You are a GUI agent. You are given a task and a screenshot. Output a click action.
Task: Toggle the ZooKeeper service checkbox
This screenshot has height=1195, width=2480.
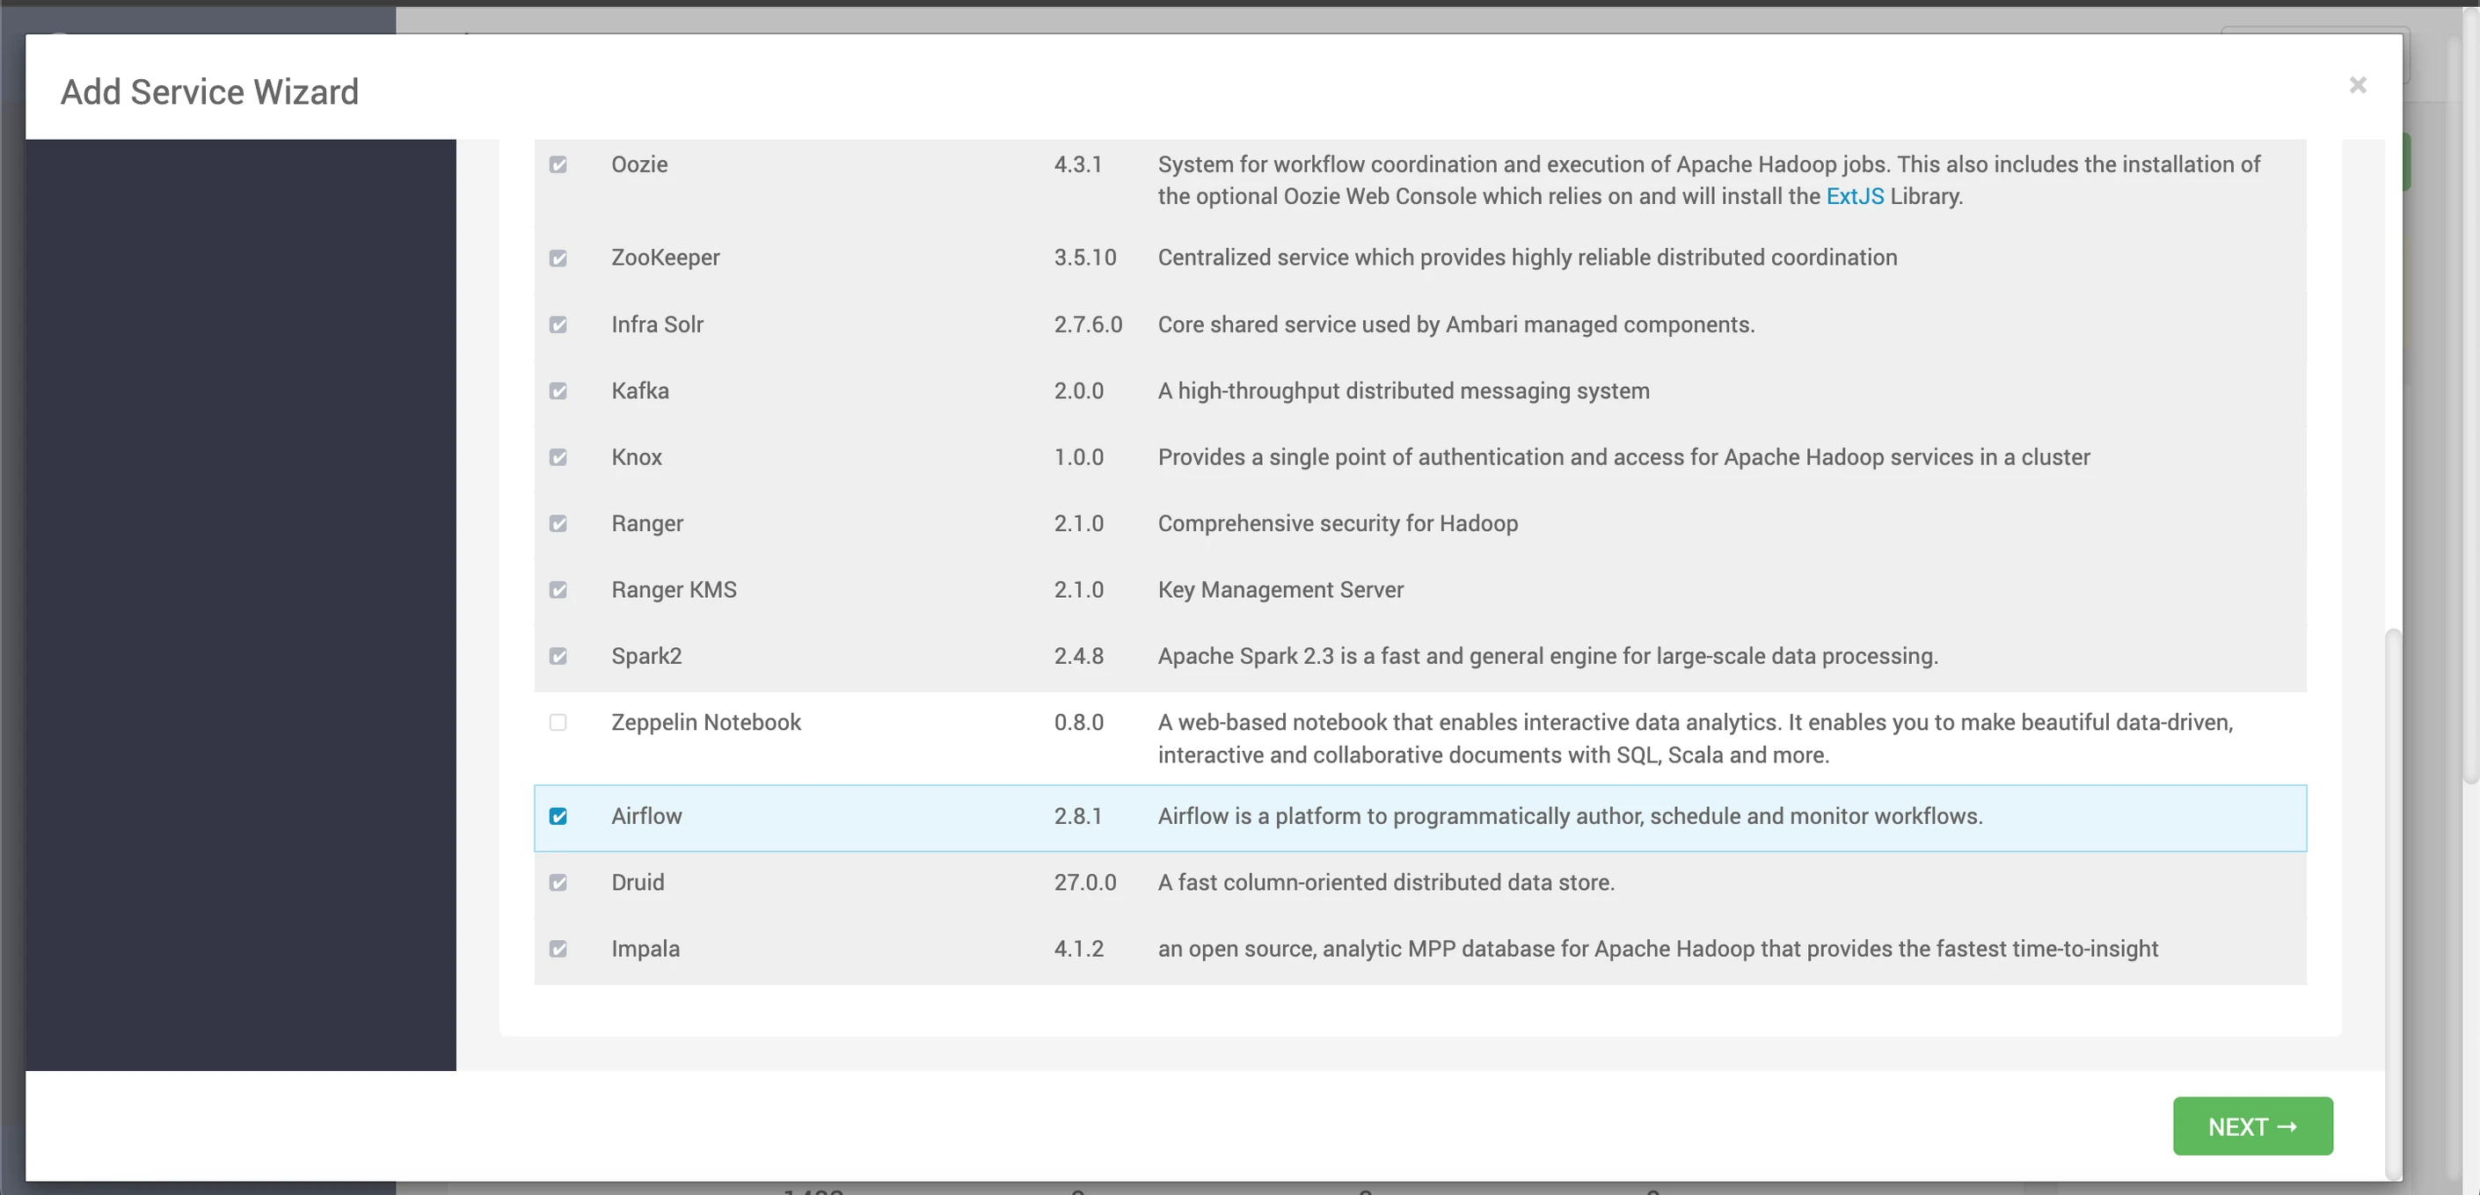[x=558, y=258]
